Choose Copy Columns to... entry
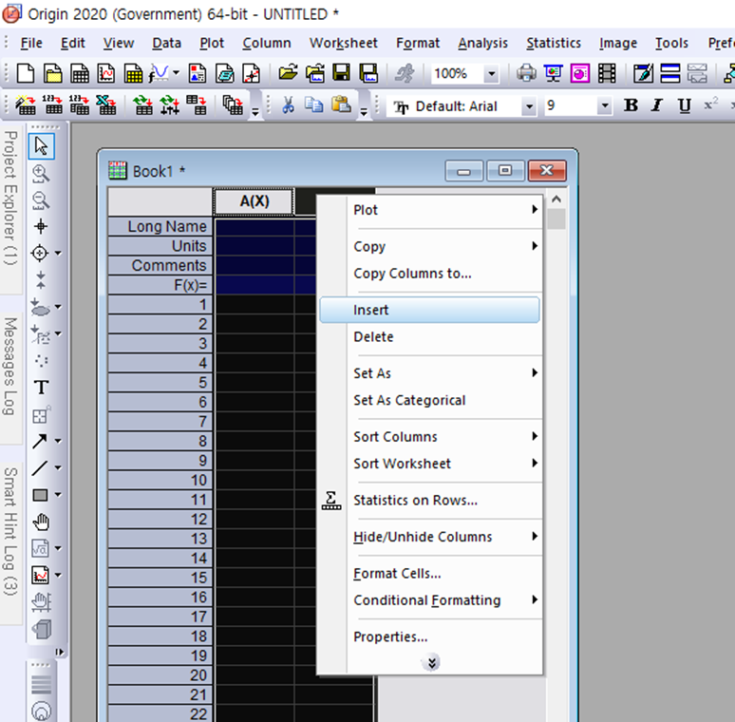Screen dimensions: 735x722 (429, 274)
